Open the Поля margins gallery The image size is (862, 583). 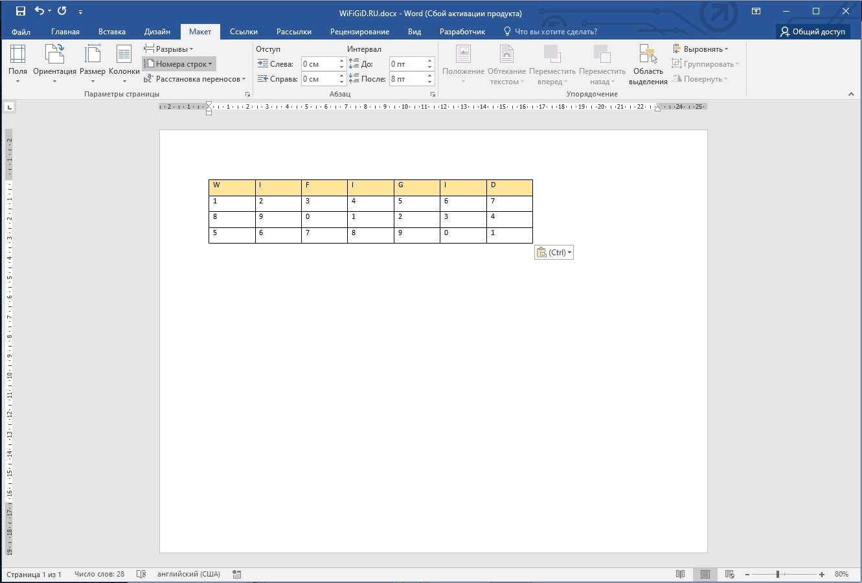(x=18, y=64)
